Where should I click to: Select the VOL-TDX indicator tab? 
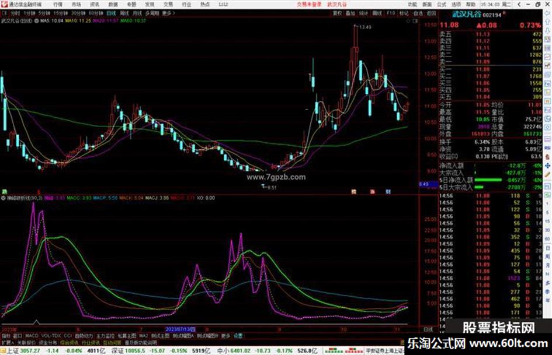coord(51,336)
